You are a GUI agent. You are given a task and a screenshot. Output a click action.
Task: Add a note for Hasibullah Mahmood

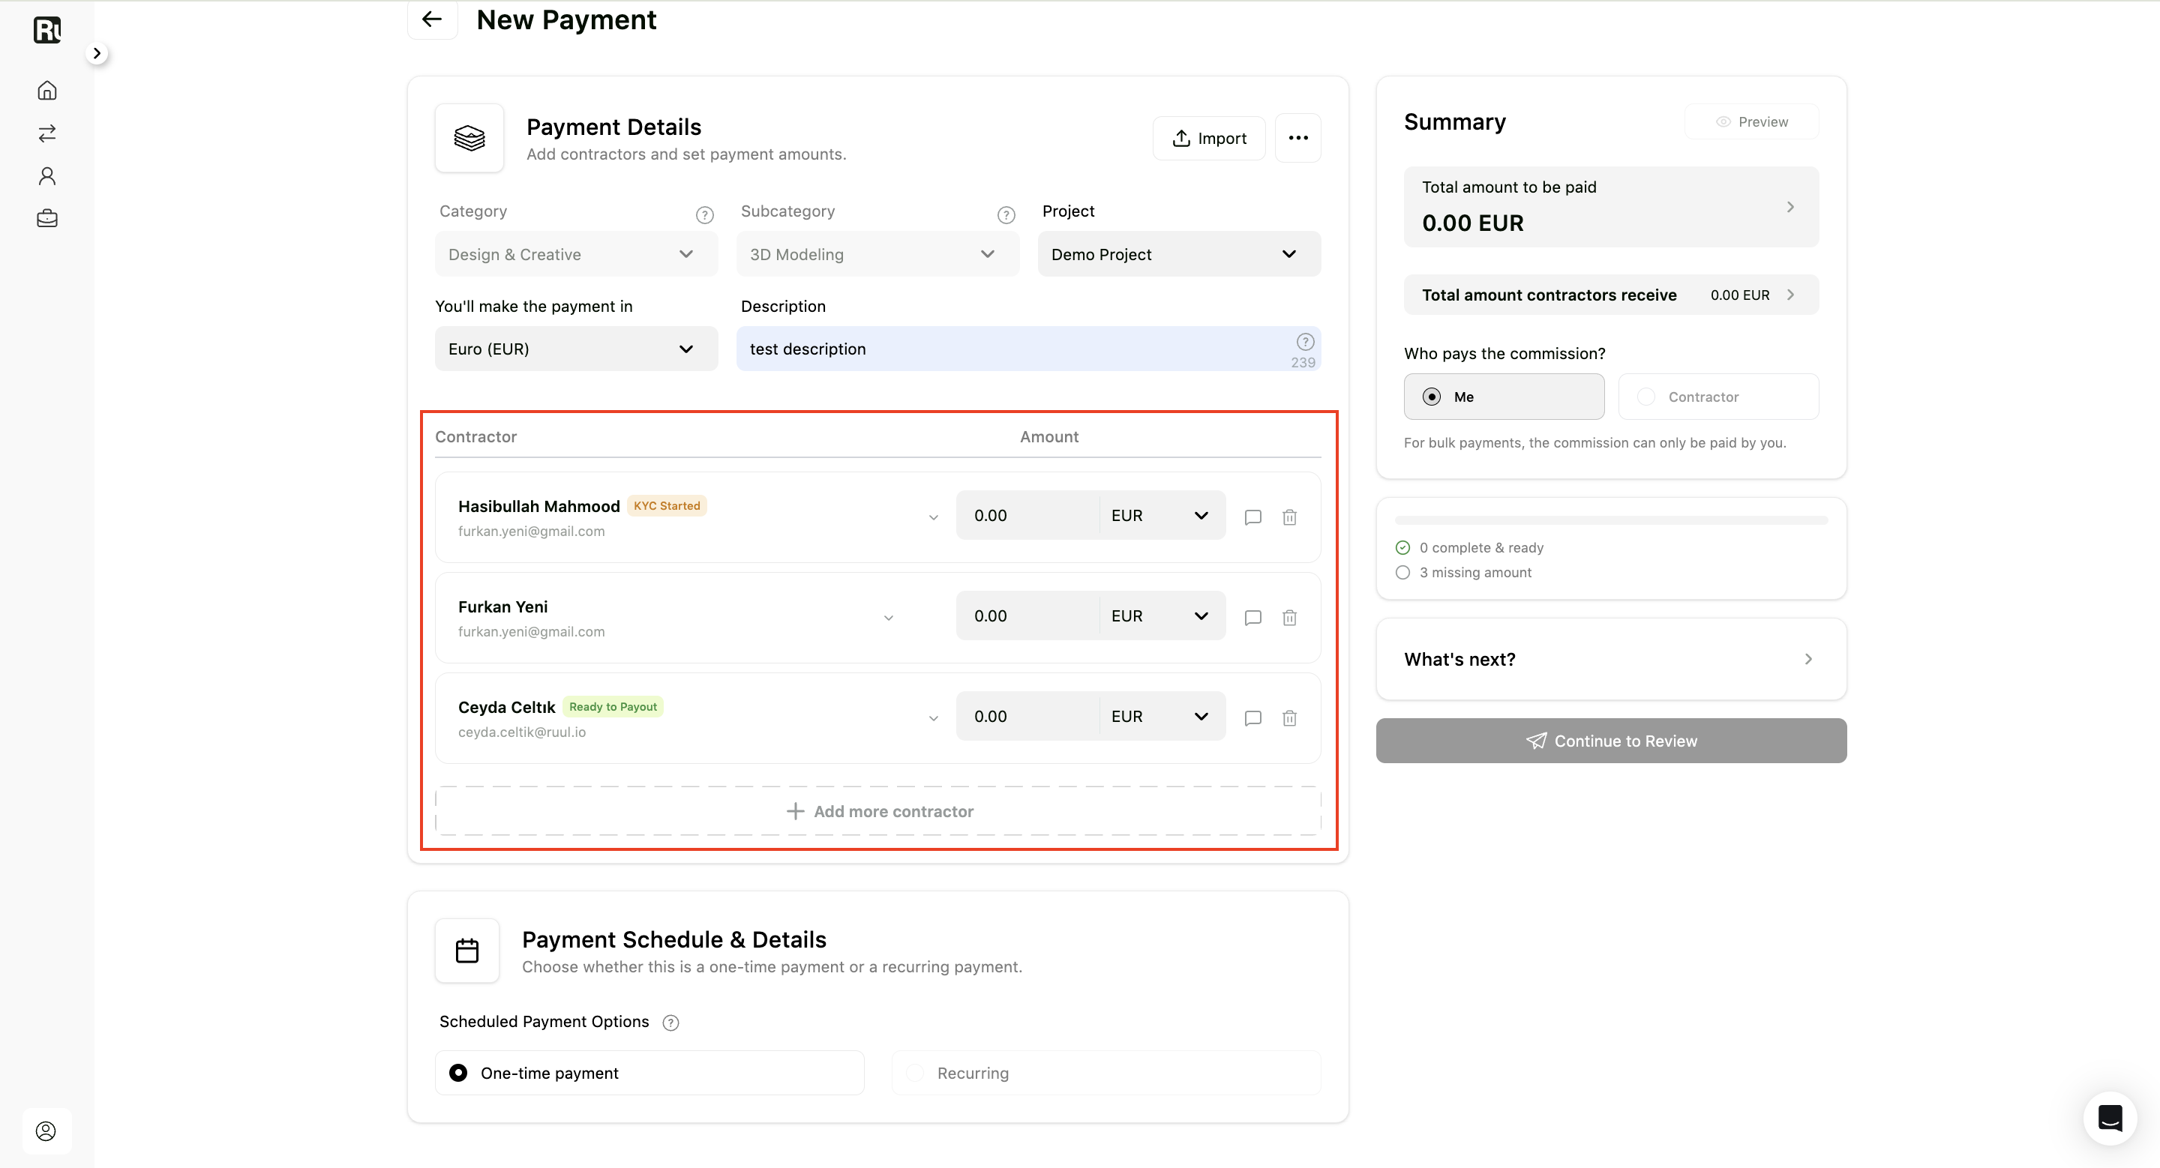click(x=1252, y=517)
